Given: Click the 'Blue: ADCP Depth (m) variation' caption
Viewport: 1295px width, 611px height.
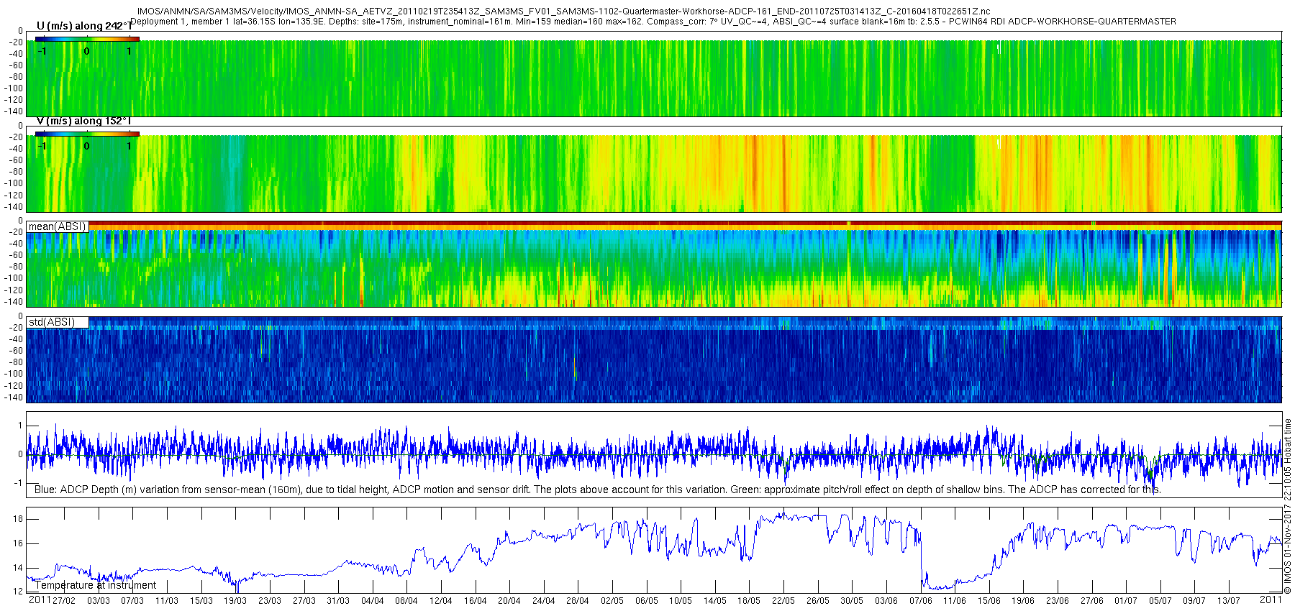Looking at the screenshot, I should (597, 490).
